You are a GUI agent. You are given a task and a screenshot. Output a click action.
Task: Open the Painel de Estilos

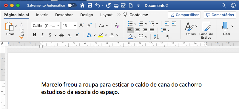tap(206, 30)
